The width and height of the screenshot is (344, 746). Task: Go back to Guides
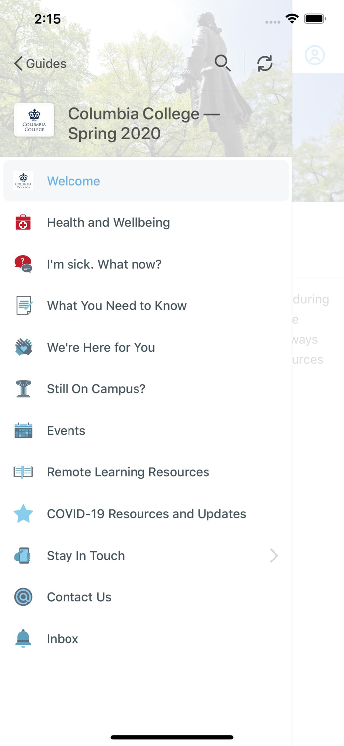coord(40,64)
